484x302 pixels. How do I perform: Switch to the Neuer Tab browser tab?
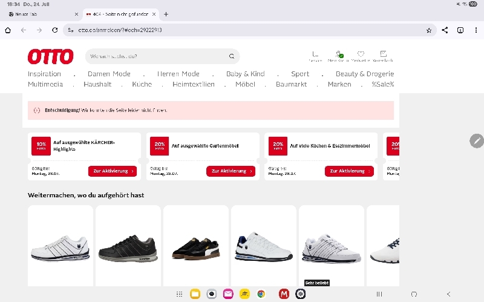point(39,14)
